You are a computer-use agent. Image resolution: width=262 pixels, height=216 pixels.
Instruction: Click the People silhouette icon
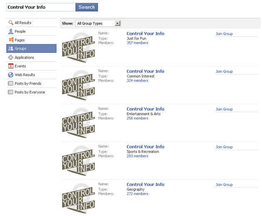tap(11, 31)
